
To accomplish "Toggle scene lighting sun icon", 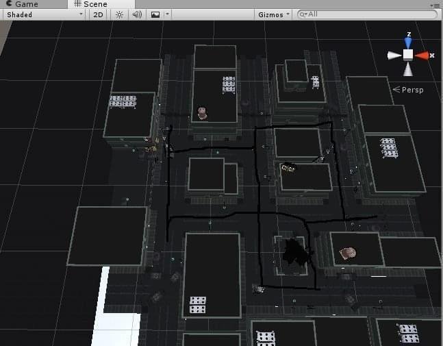I will point(120,14).
